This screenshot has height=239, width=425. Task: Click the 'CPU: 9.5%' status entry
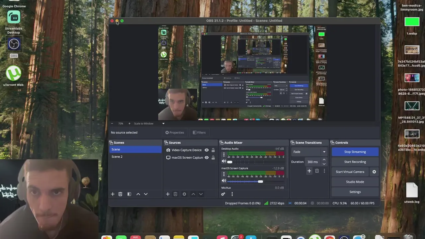tap(339, 203)
